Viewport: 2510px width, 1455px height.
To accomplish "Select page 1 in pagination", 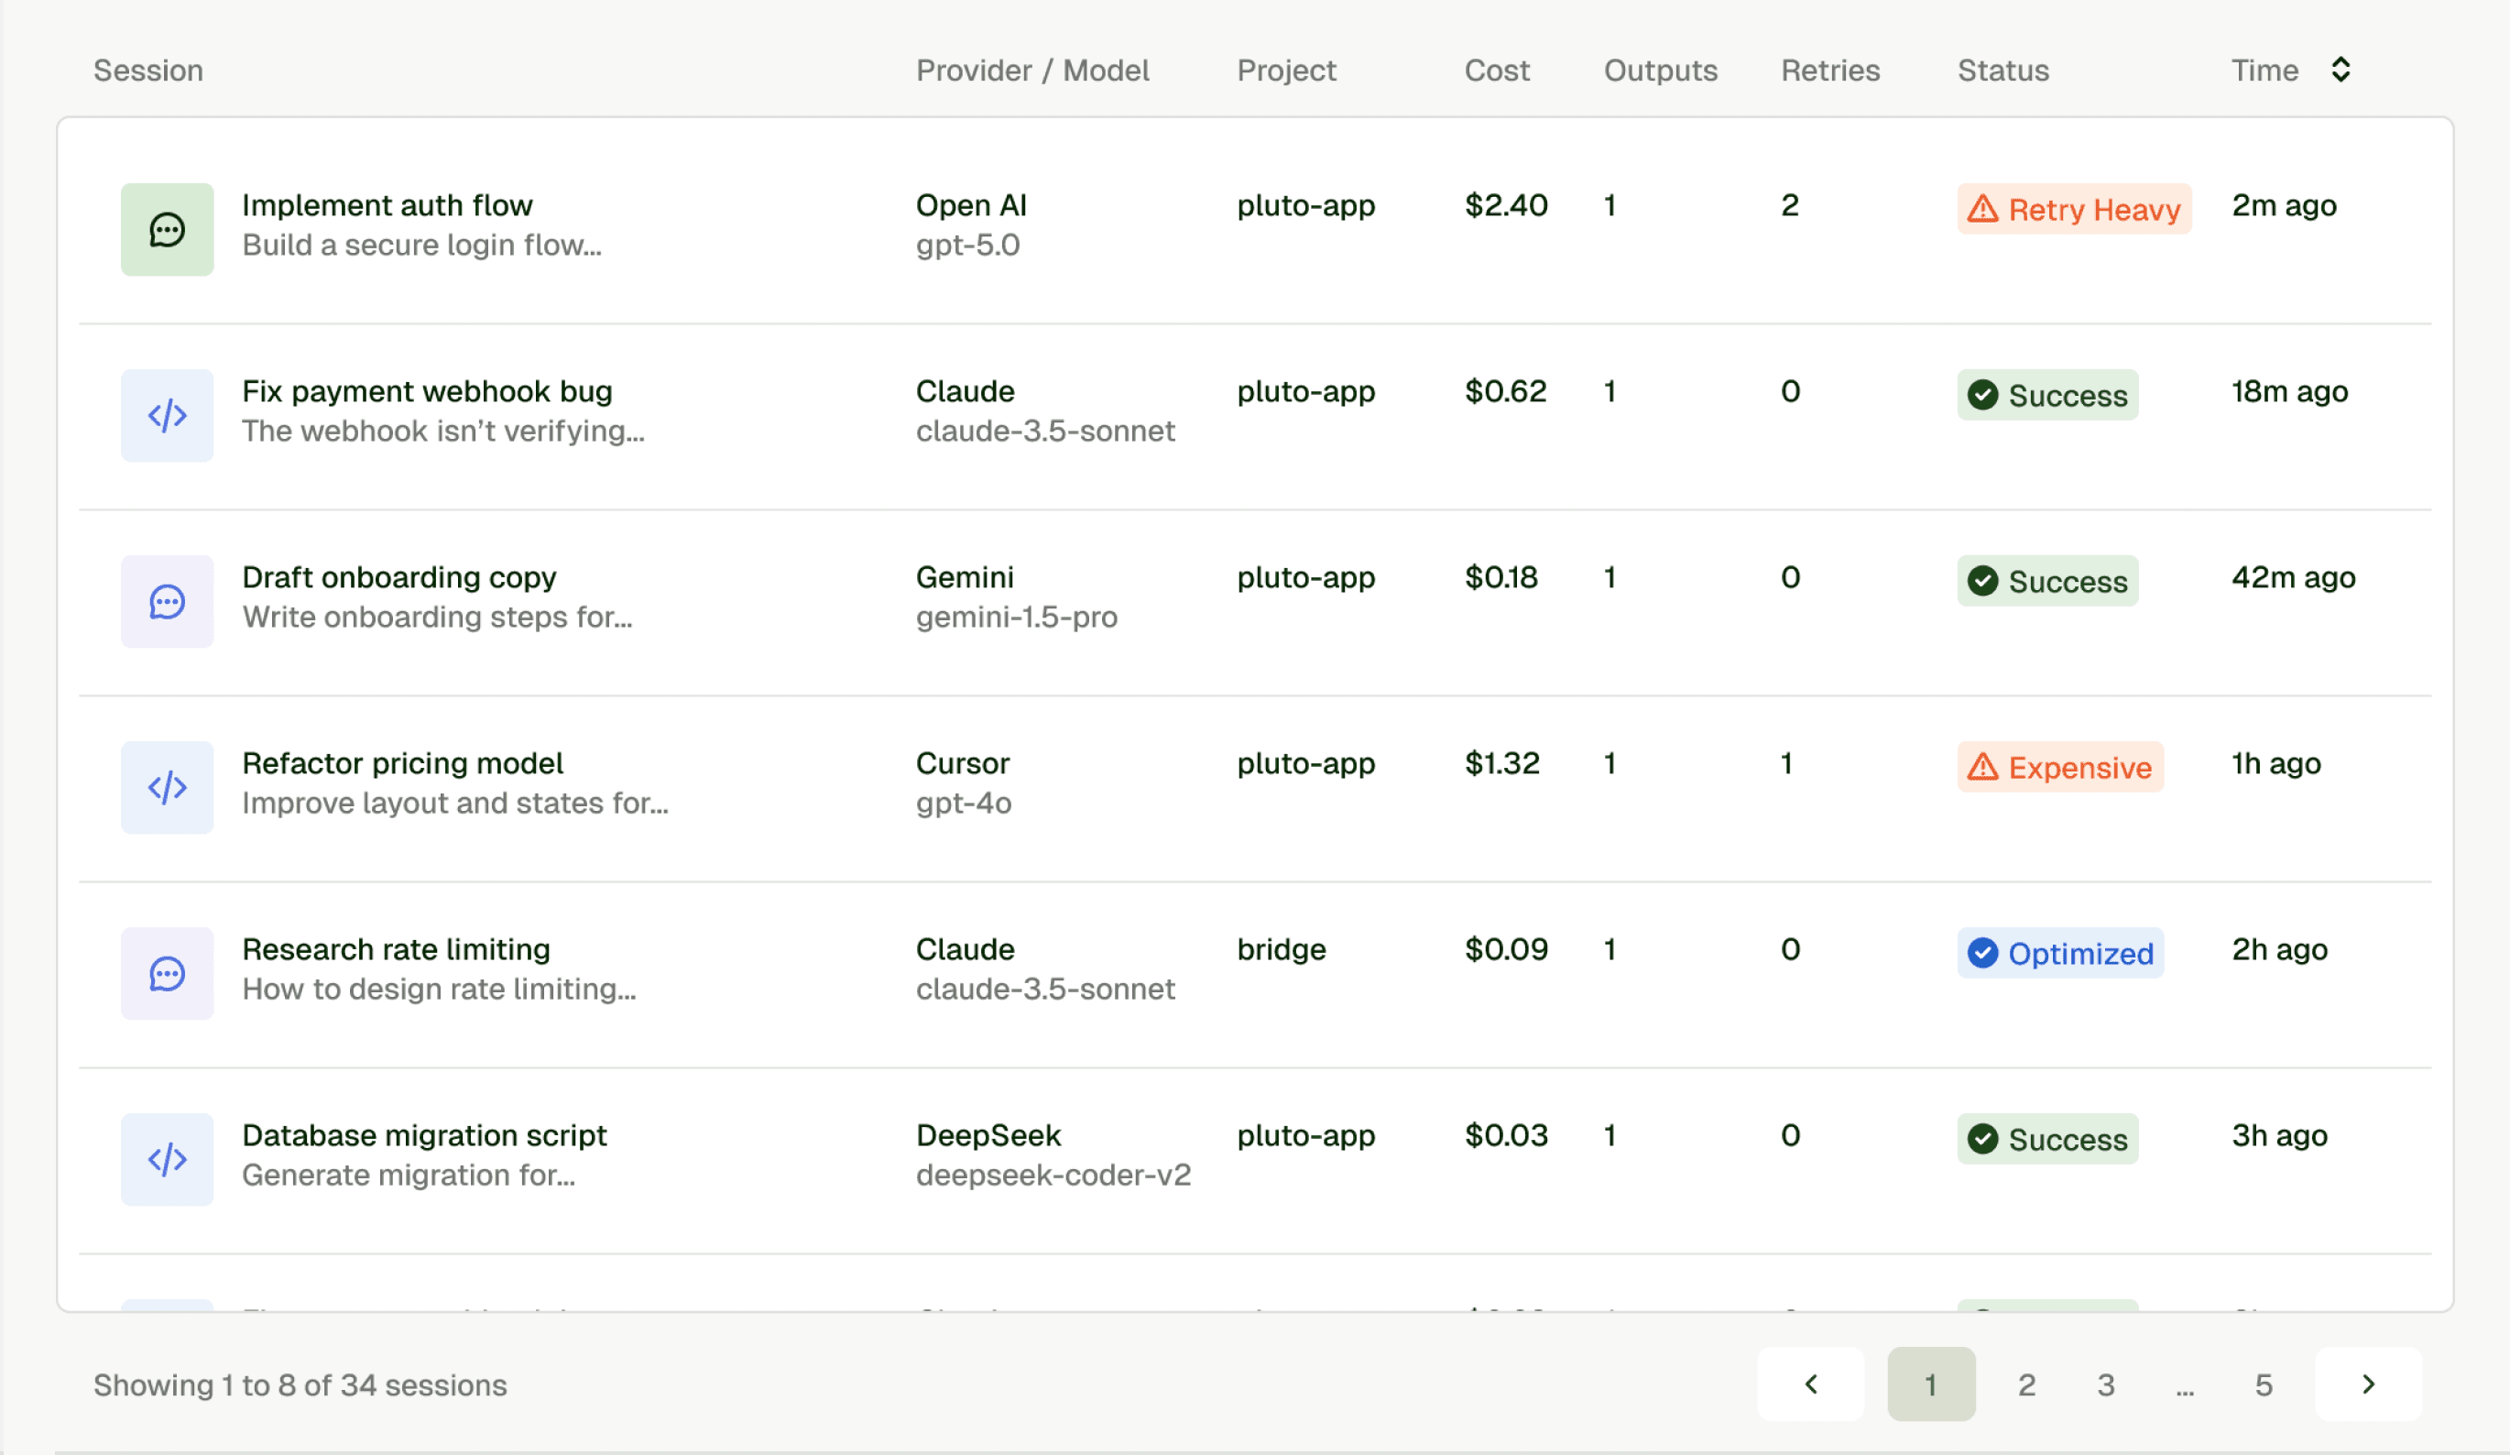I will [x=1931, y=1384].
